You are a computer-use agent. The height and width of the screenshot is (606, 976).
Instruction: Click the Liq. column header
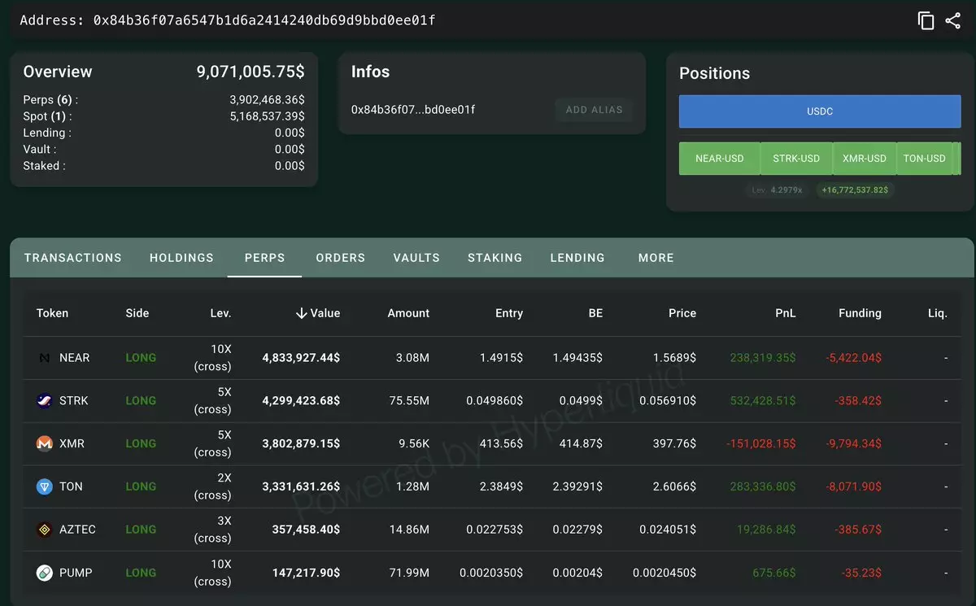pyautogui.click(x=938, y=313)
